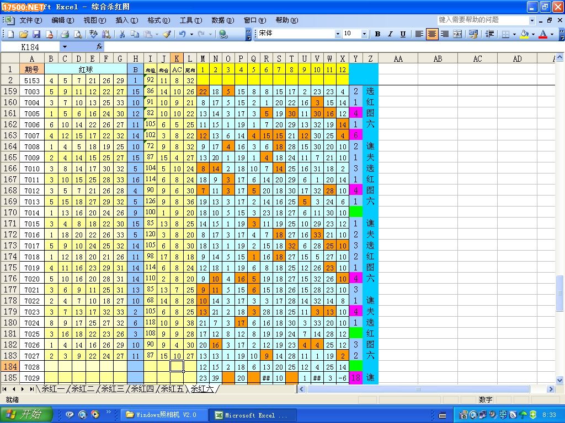Viewport: 565px width, 423px height.
Task: Select row header 184
Action: pyautogui.click(x=10, y=366)
